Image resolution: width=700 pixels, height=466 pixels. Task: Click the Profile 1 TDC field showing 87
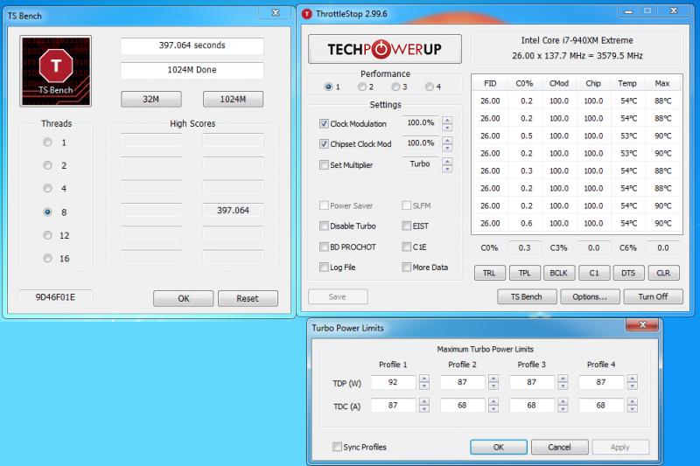393,406
